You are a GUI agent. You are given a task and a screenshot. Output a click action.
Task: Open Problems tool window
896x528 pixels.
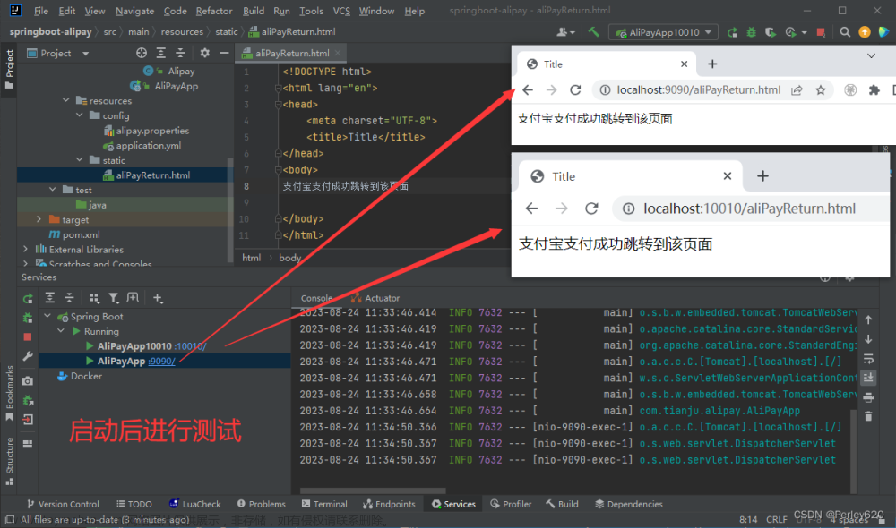[261, 504]
